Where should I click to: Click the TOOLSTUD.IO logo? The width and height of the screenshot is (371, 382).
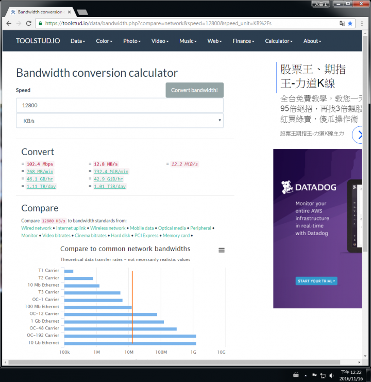[x=38, y=41]
